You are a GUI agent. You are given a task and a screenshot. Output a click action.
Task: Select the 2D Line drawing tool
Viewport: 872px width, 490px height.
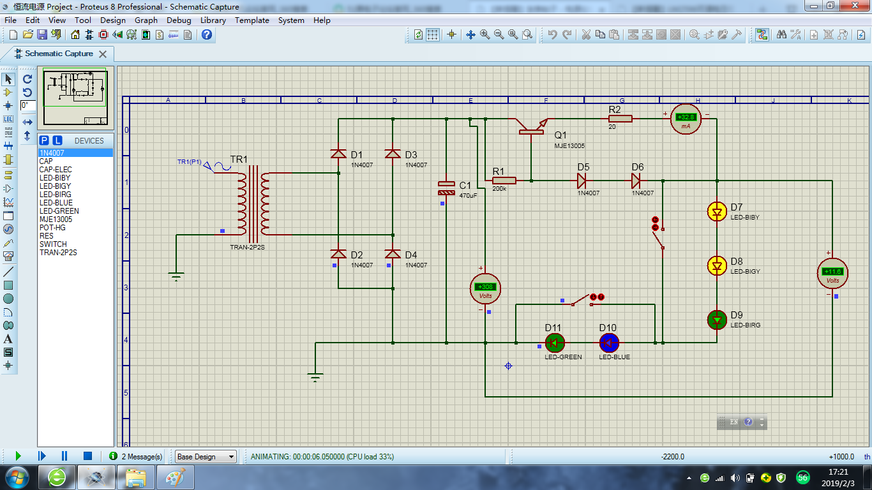point(8,271)
